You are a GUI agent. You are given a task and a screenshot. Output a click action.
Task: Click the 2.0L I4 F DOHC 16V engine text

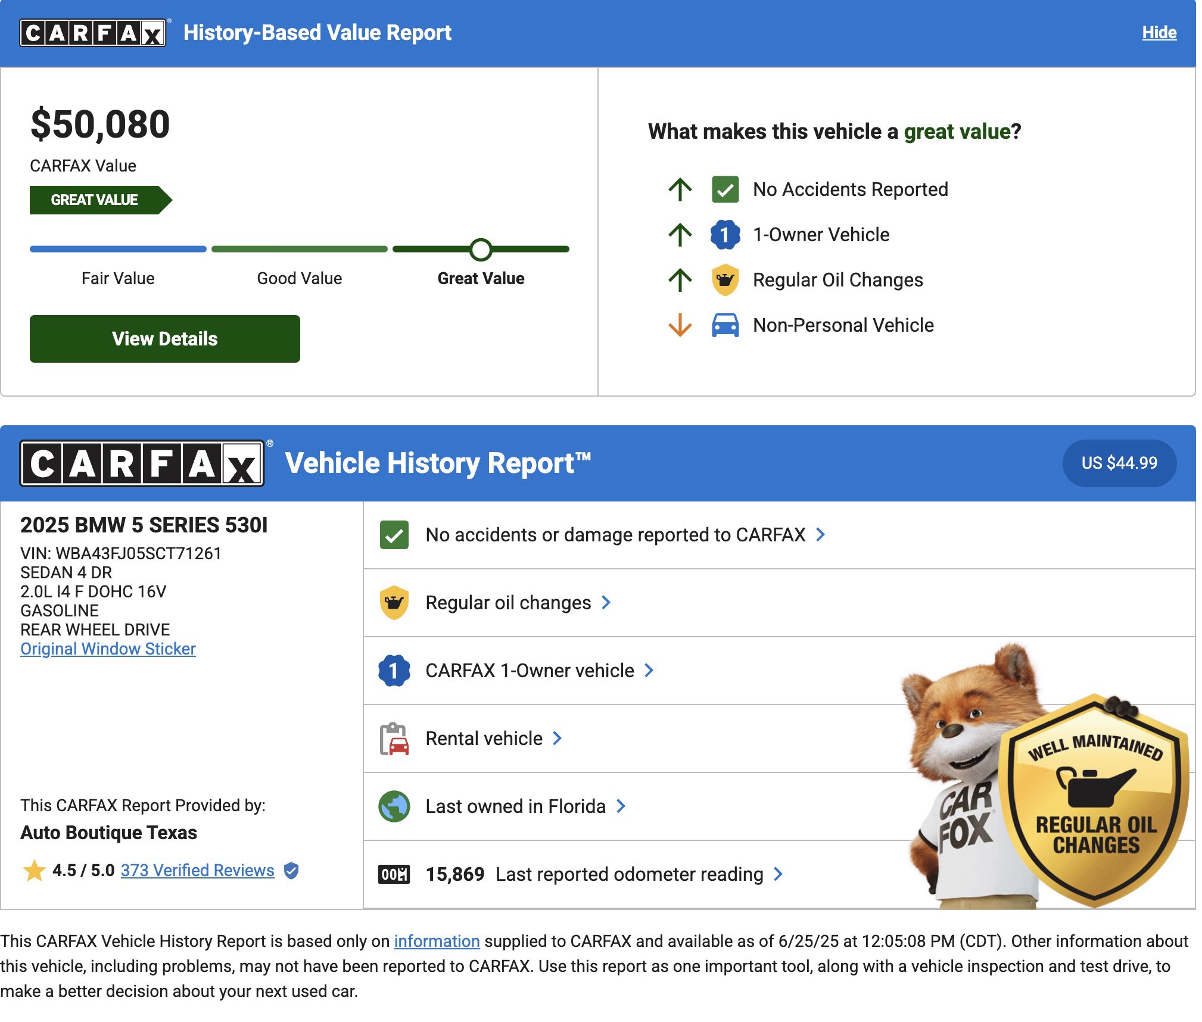94,591
